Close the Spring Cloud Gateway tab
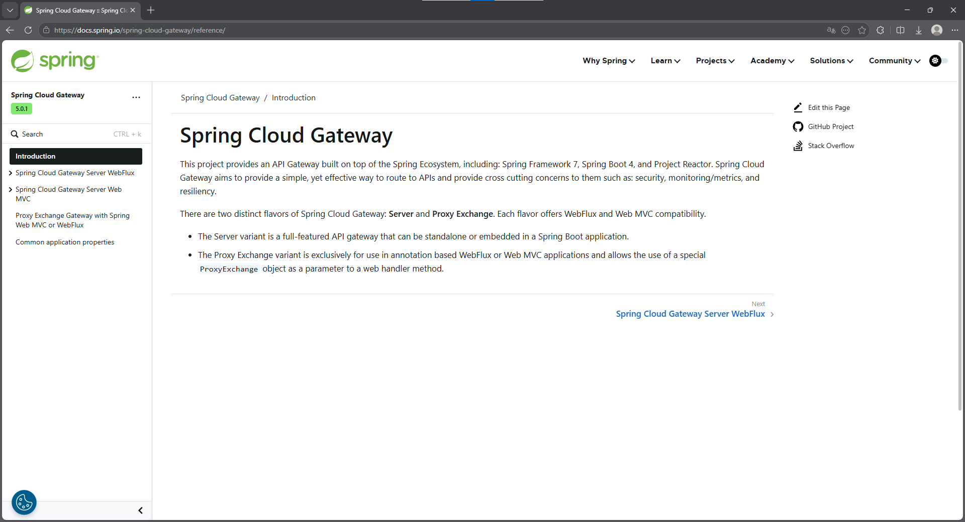965x522 pixels. [133, 10]
